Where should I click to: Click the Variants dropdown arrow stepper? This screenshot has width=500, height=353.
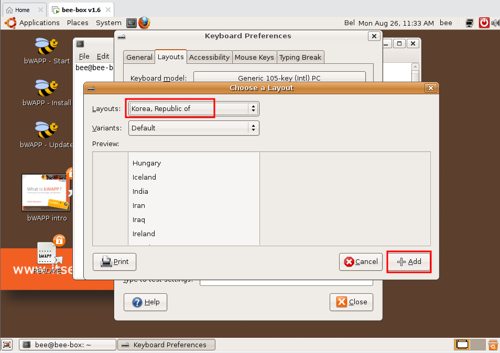pyautogui.click(x=253, y=128)
